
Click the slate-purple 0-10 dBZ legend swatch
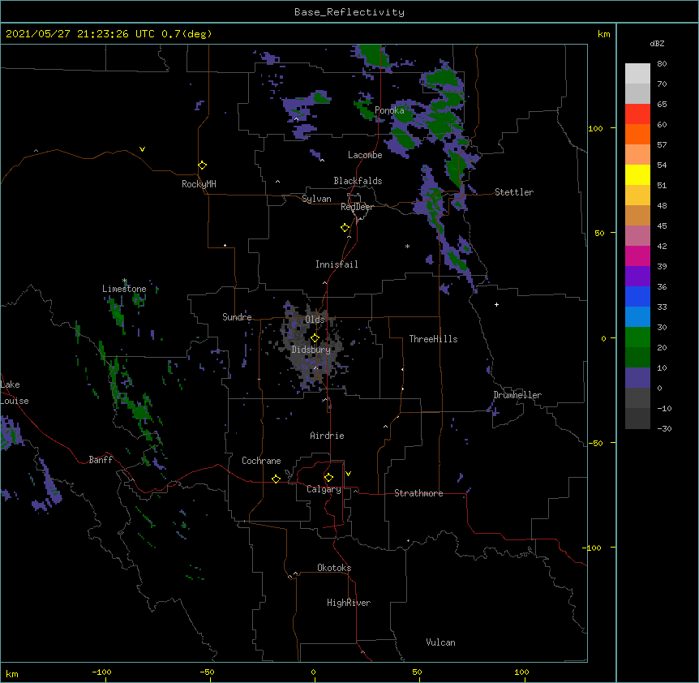(x=637, y=378)
